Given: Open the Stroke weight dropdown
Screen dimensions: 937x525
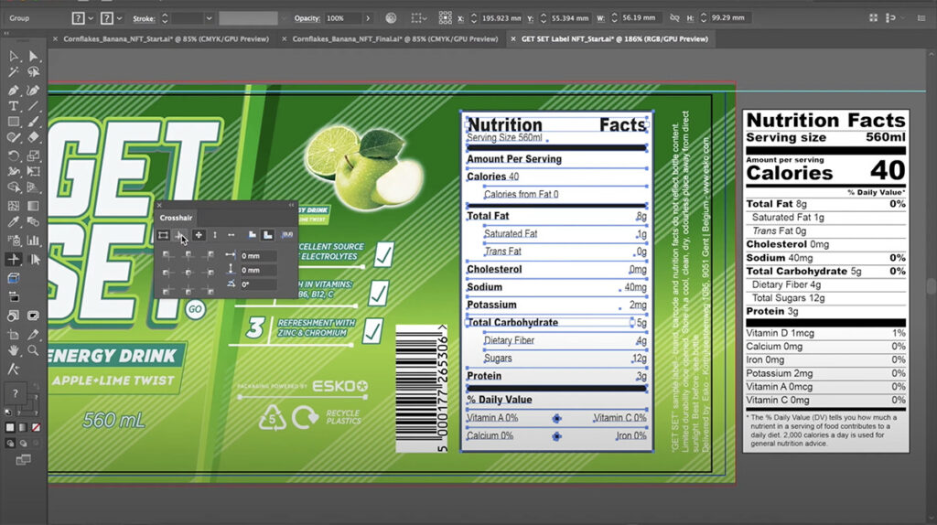Looking at the screenshot, I should [x=210, y=18].
